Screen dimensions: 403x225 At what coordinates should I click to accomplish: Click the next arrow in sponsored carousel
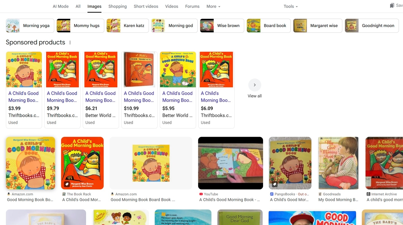[x=254, y=85]
